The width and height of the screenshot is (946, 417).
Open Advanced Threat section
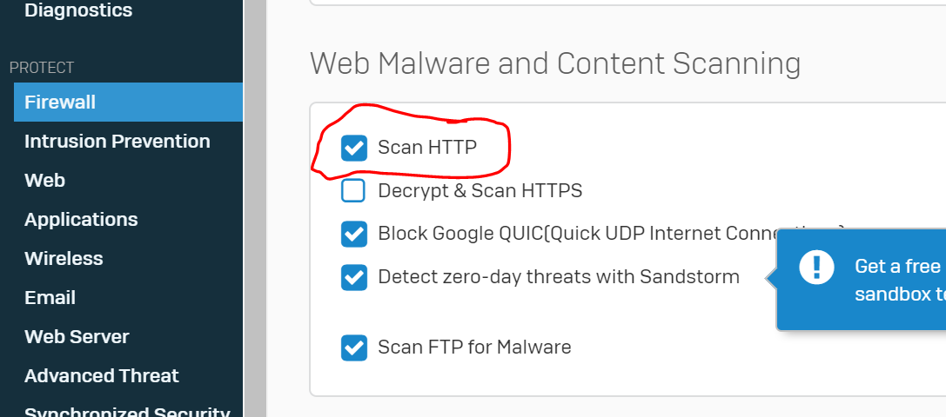pos(101,375)
